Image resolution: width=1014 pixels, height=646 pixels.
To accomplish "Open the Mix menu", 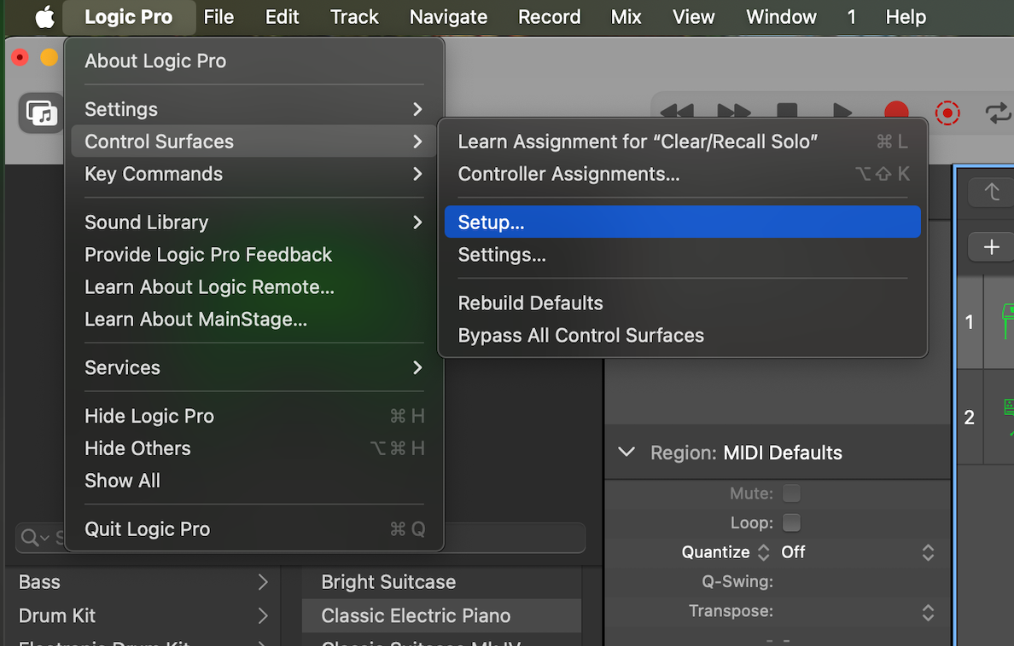I will pyautogui.click(x=626, y=17).
